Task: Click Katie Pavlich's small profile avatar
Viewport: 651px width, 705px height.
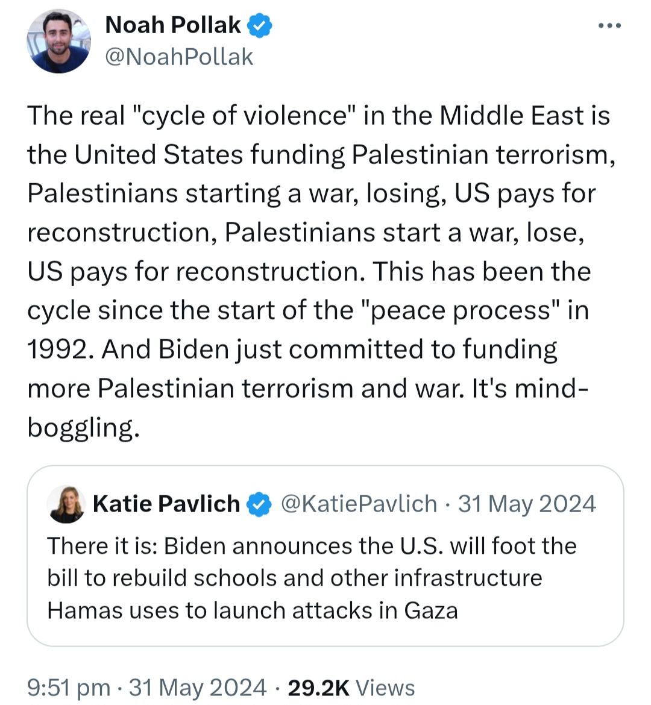Action: (x=66, y=504)
